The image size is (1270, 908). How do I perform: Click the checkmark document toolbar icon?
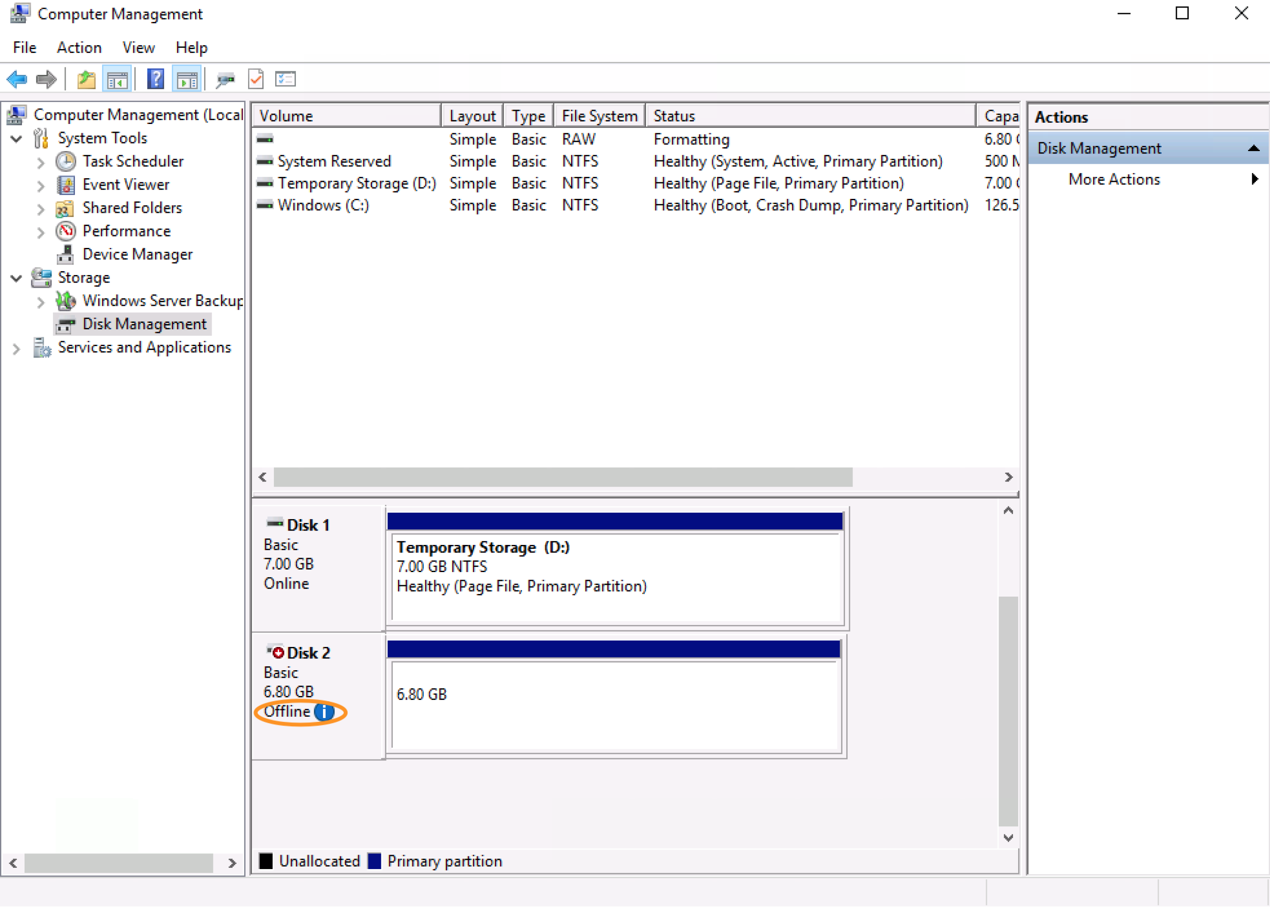coord(256,80)
